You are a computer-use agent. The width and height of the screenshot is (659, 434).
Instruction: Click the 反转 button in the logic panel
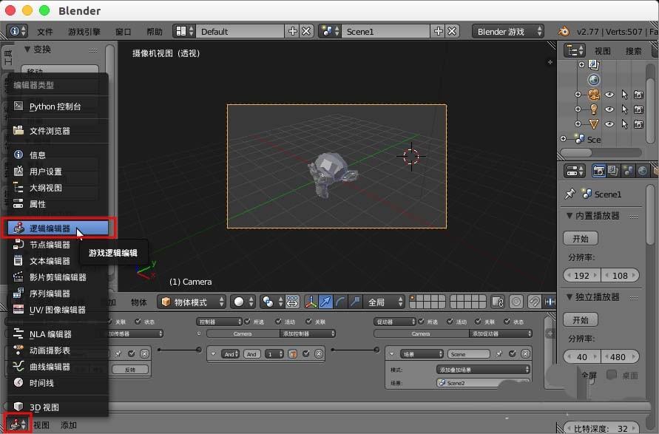click(129, 370)
